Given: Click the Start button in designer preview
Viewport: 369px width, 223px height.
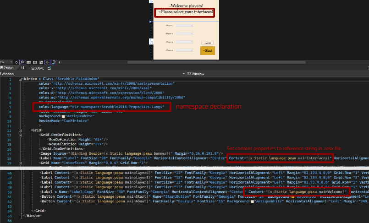Looking at the screenshot, I should [207, 50].
